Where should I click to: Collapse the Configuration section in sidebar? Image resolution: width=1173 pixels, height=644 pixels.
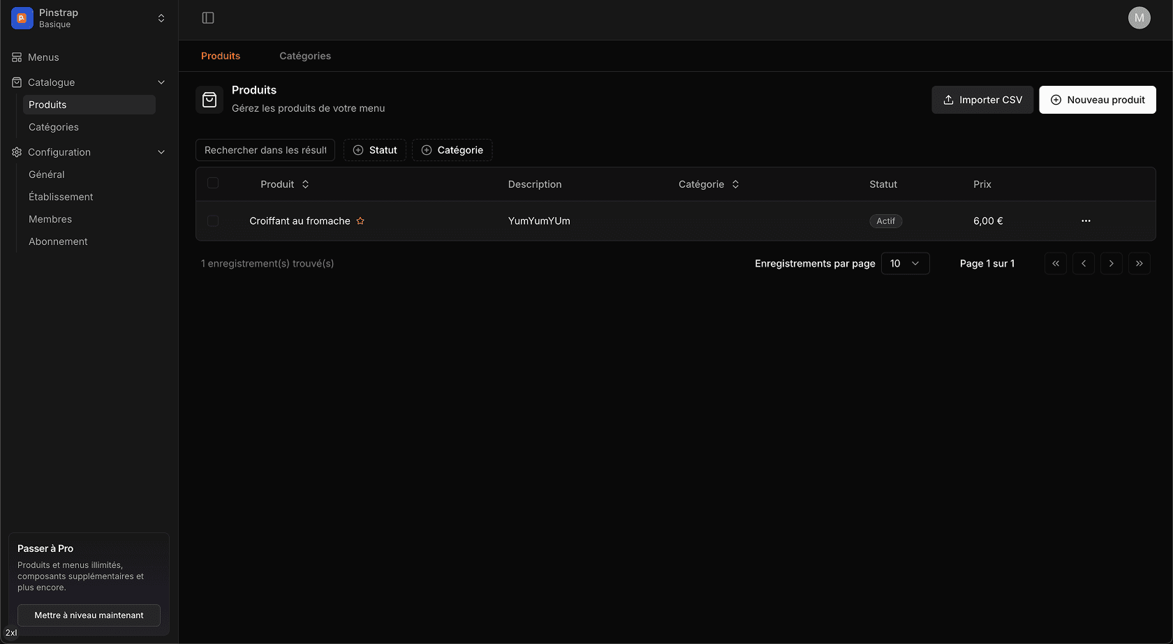click(x=161, y=152)
